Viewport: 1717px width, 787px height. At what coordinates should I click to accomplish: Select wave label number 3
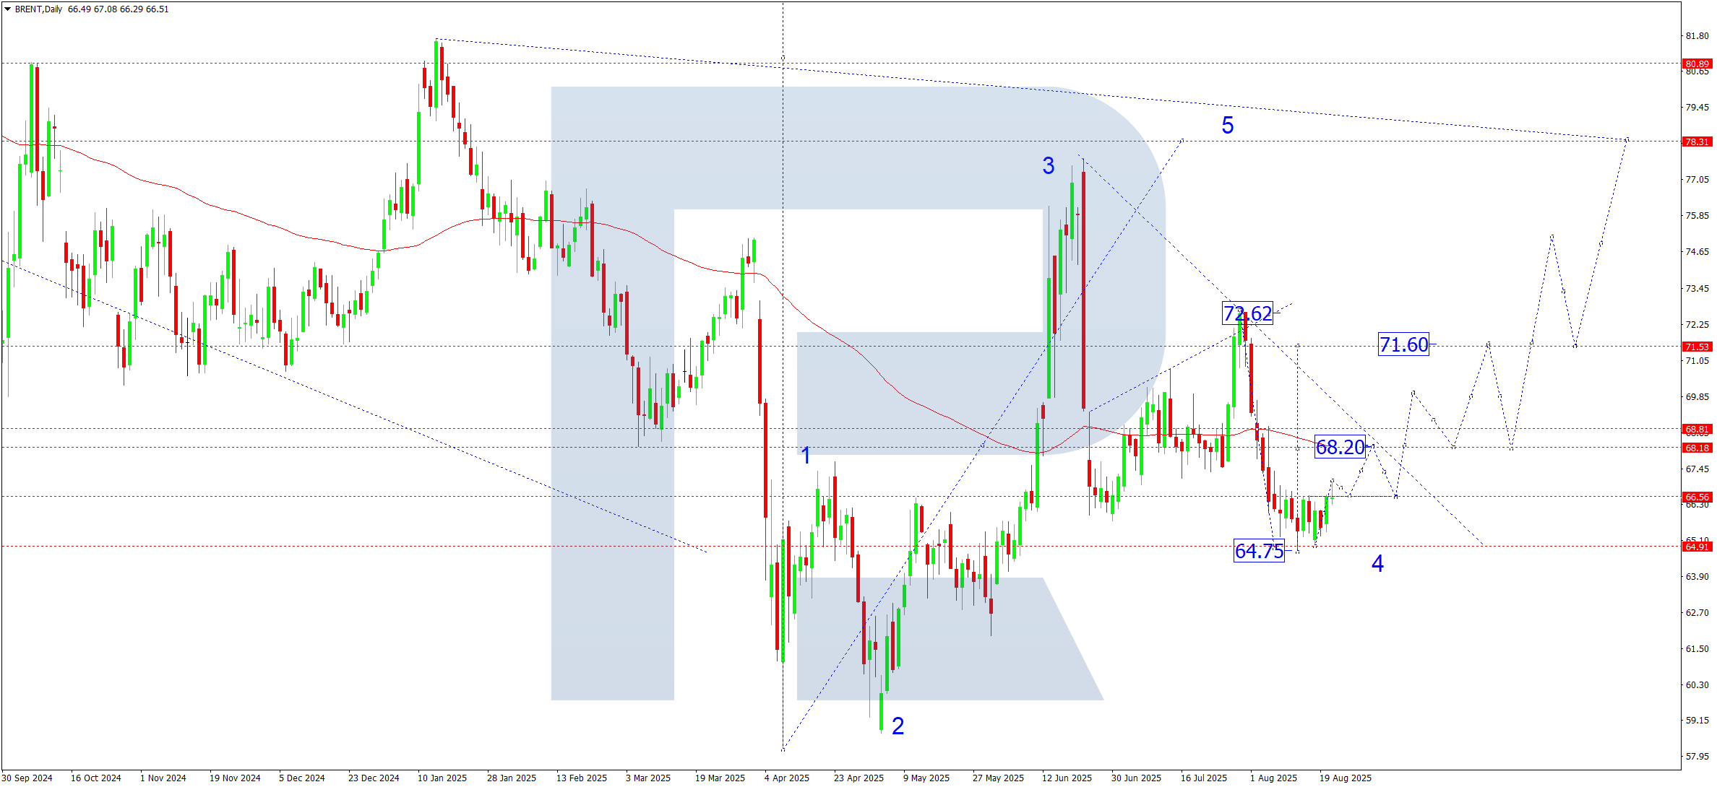(x=1048, y=166)
